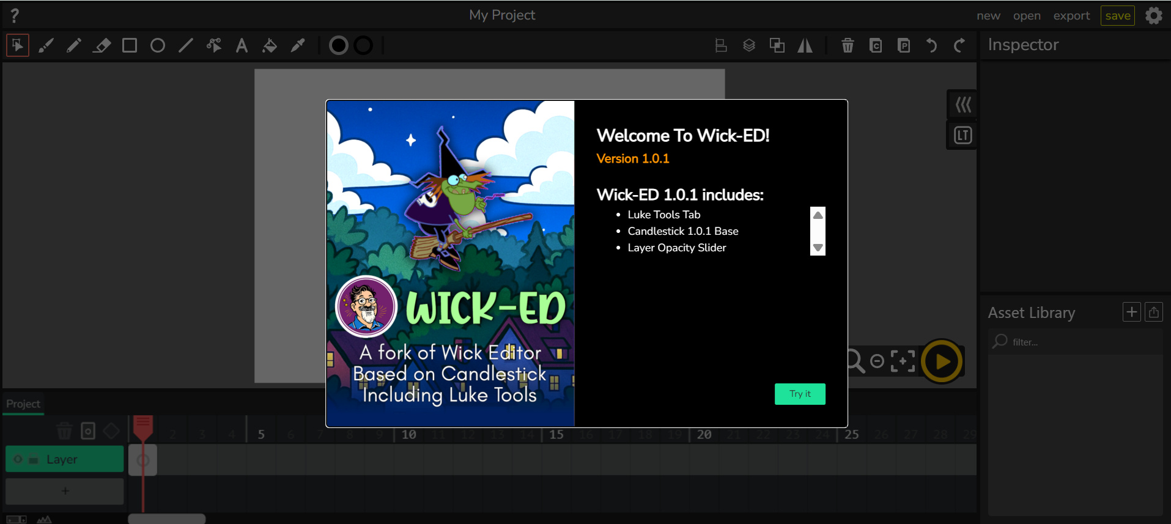Viewport: 1171px width, 524px height.
Task: Click the Try it button
Action: coord(799,394)
